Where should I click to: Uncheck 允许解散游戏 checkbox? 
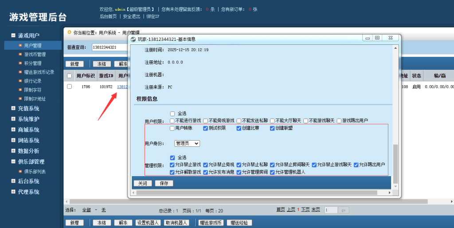pos(172,172)
